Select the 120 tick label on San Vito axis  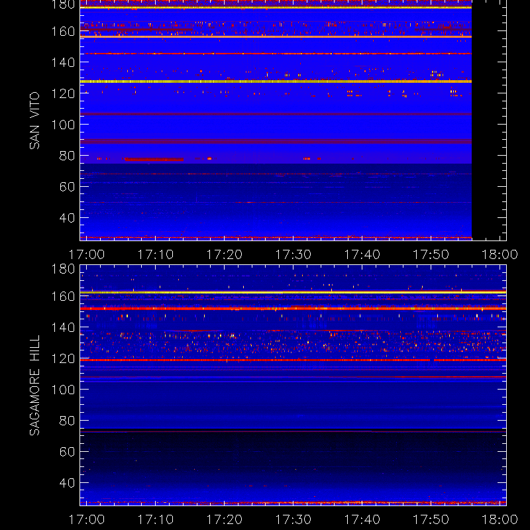pos(63,93)
